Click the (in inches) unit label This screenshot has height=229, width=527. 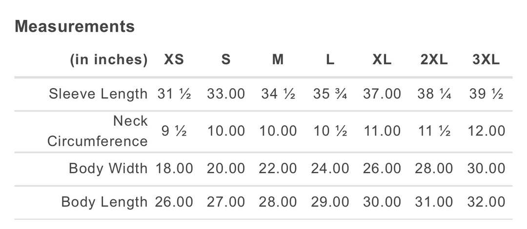(x=108, y=60)
